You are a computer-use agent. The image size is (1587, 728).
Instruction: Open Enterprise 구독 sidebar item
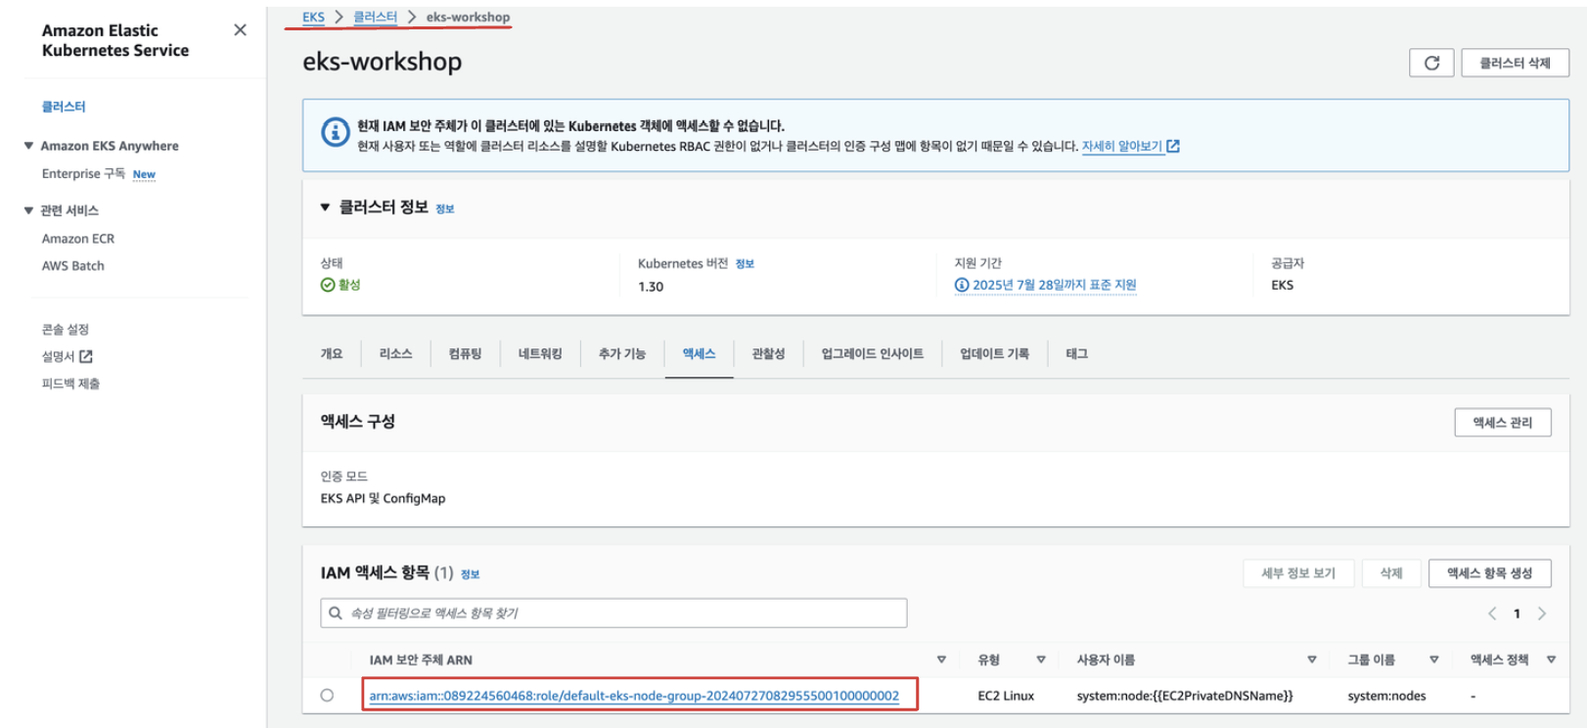point(83,173)
